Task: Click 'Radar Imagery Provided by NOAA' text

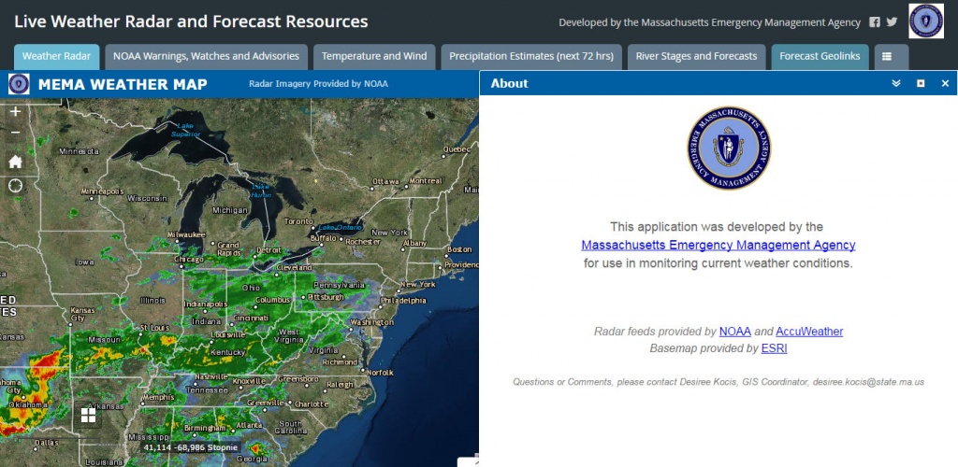Action: [318, 84]
